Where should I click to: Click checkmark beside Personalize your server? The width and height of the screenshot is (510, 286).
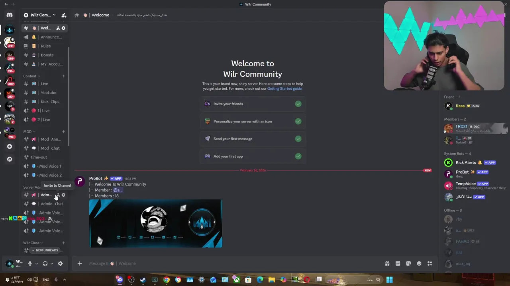pyautogui.click(x=298, y=122)
